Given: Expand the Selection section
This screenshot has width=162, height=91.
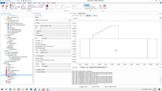Looking at the screenshot, I should pyautogui.click(x=53, y=31).
